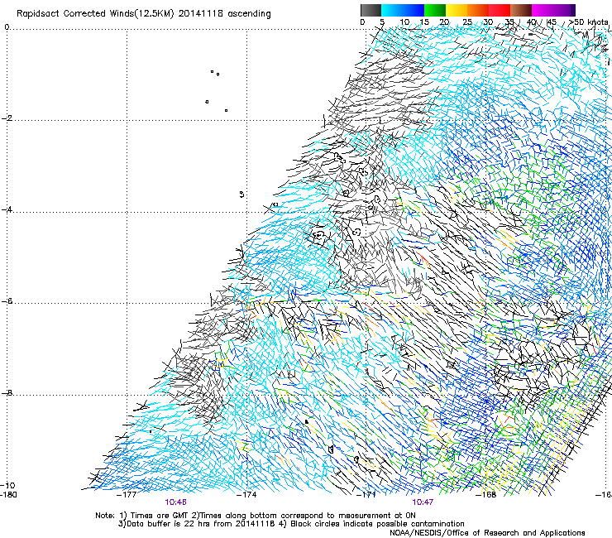Click the '20' label under the color scale
612x538 pixels.
click(x=445, y=22)
